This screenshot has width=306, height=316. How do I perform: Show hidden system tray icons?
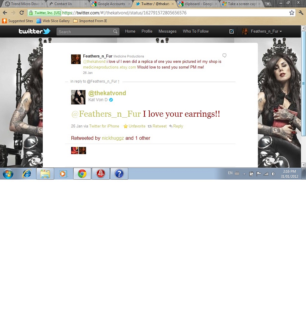pos(244,174)
